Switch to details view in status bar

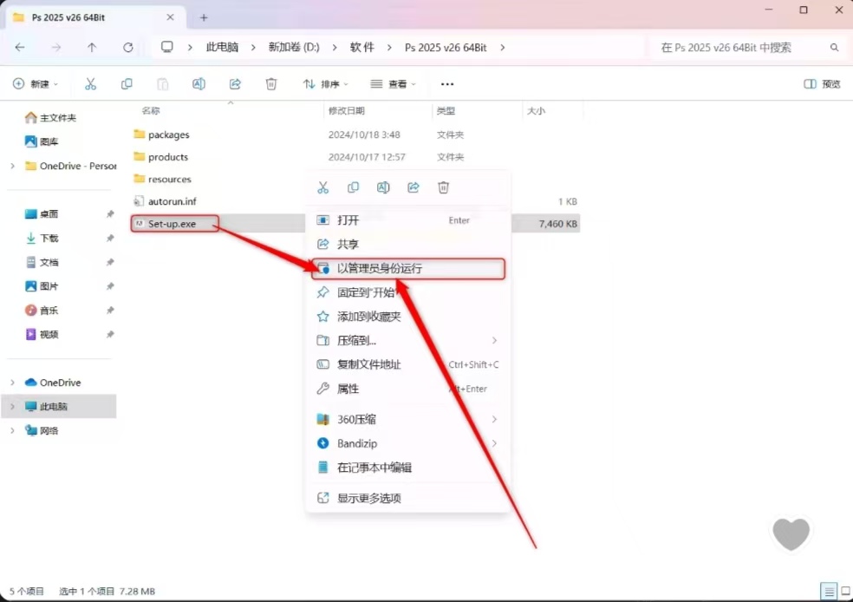[x=829, y=591]
